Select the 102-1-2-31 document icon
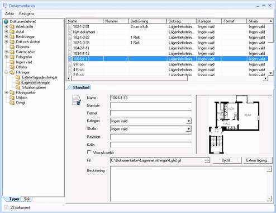This screenshot has width=276, height=213. point(70,27)
